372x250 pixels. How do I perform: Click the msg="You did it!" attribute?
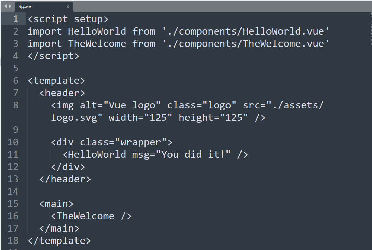[x=181, y=154]
